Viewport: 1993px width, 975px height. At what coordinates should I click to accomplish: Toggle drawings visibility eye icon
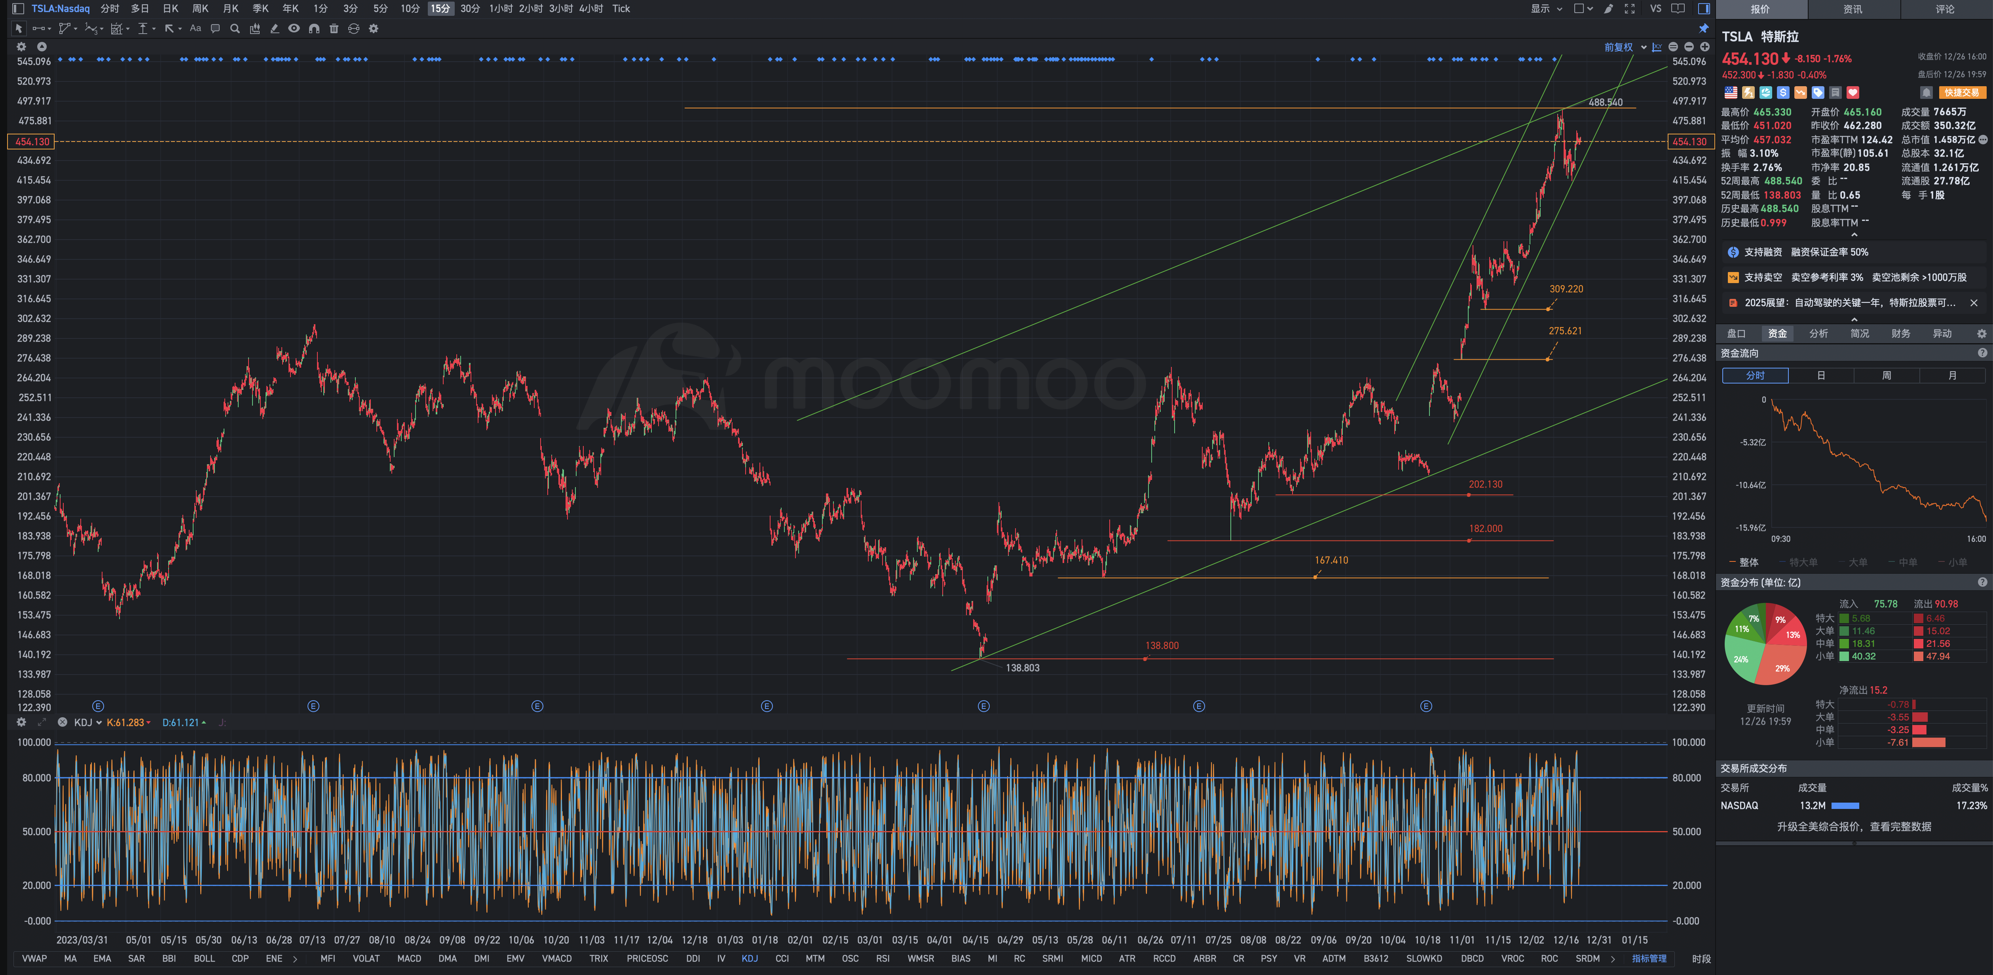click(294, 28)
